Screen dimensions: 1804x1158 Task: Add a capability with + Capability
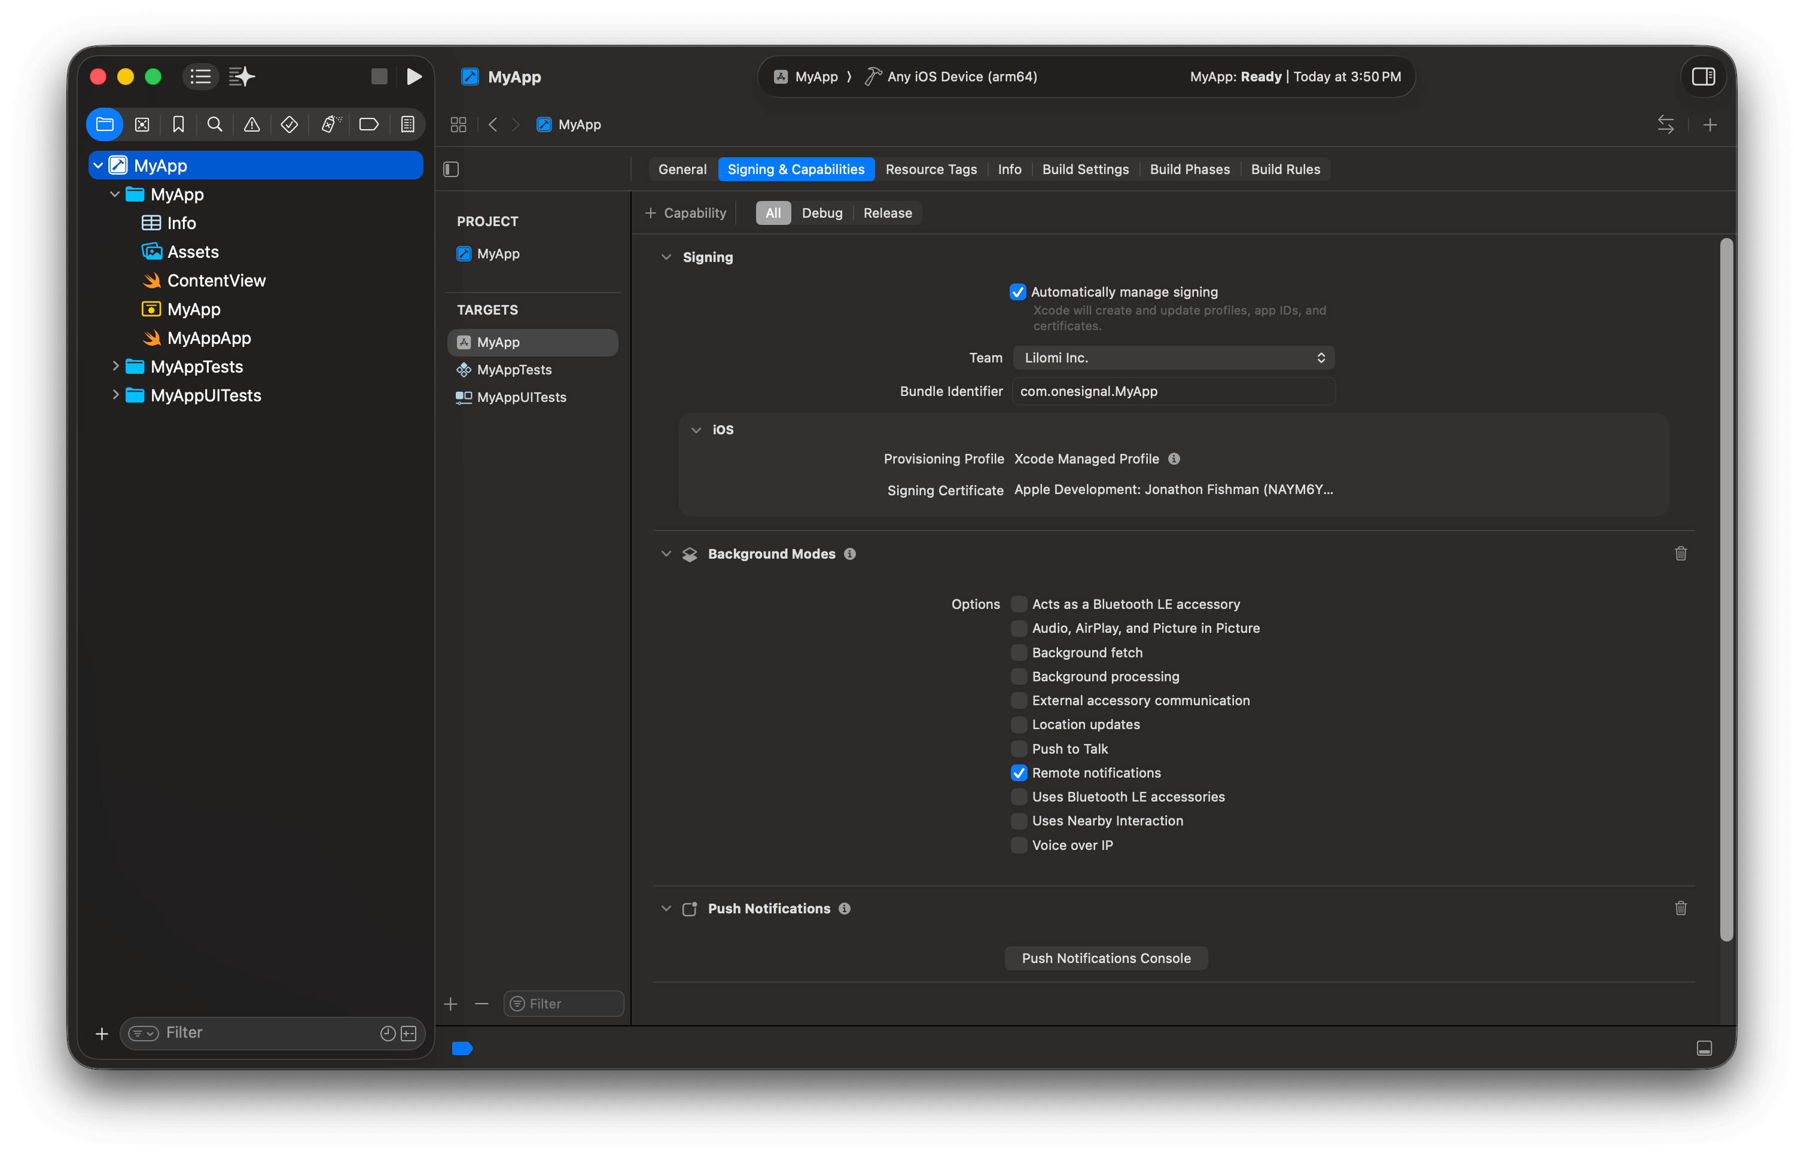pyautogui.click(x=686, y=213)
